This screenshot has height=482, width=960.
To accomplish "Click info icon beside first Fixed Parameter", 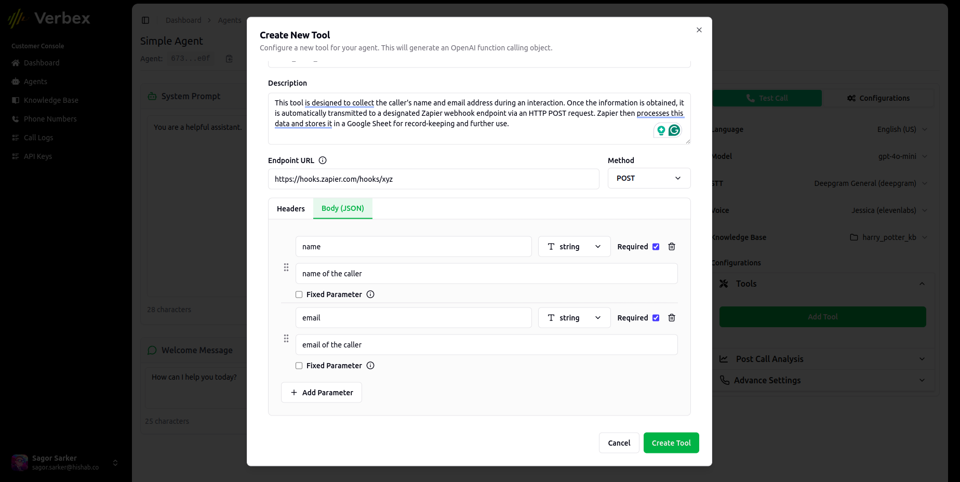I will [370, 294].
